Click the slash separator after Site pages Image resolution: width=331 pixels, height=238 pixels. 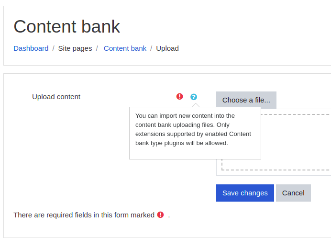[x=97, y=48]
